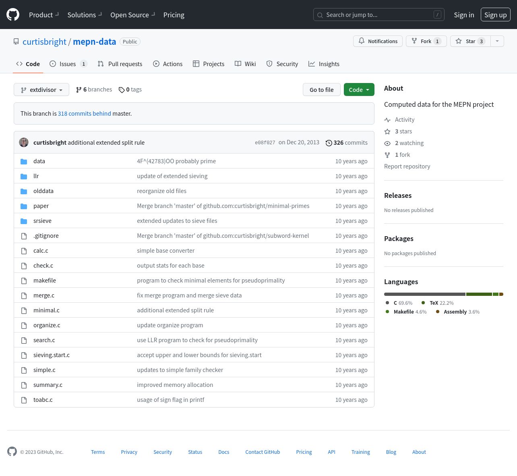Open the Pricing link in header
The height and width of the screenshot is (476, 517).
[174, 15]
